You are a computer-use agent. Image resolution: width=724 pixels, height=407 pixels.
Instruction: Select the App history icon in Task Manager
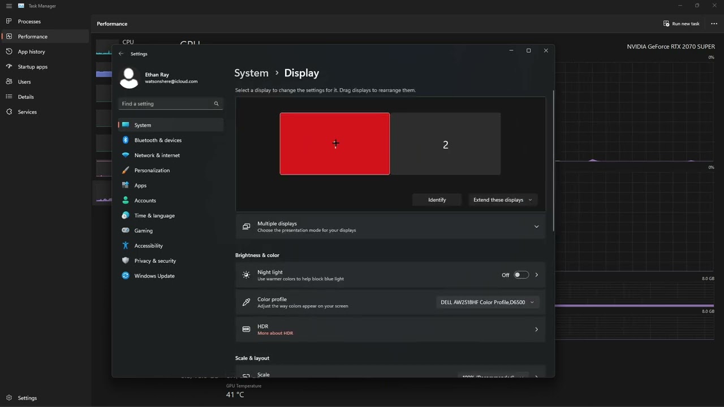[x=9, y=51]
